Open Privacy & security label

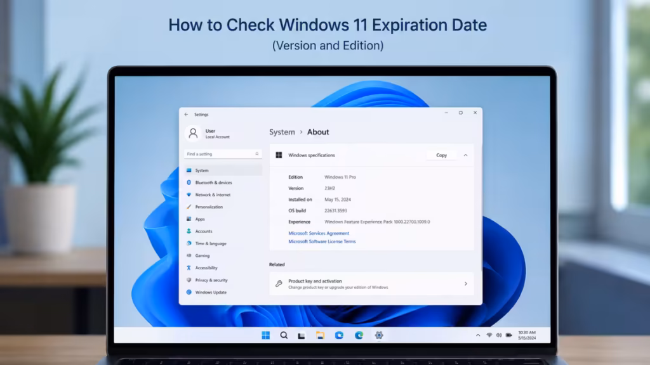pyautogui.click(x=211, y=280)
